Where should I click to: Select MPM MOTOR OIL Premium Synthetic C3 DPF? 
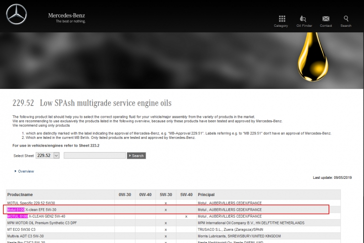tap(42, 223)
